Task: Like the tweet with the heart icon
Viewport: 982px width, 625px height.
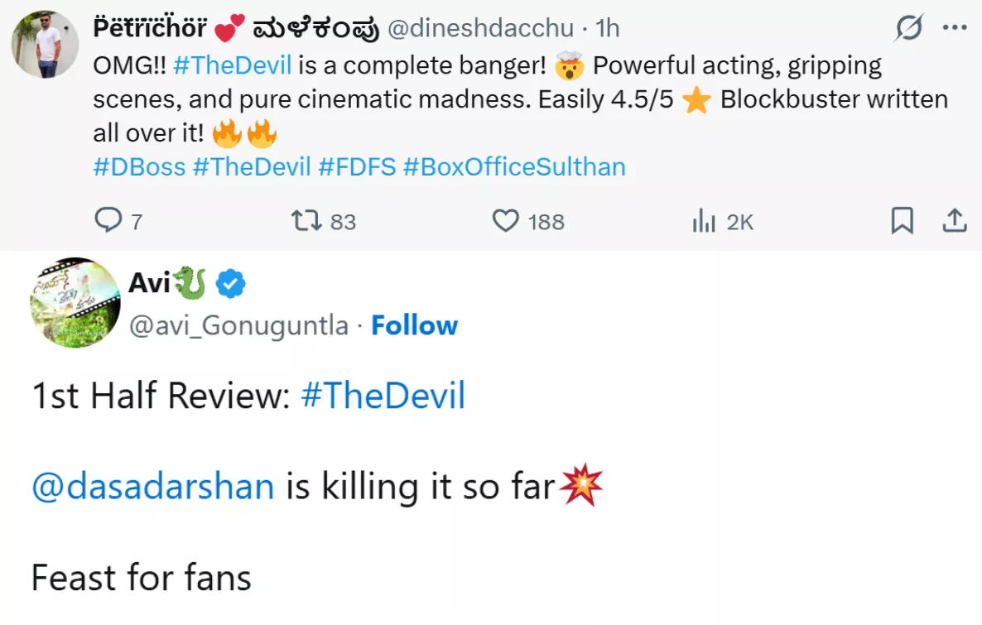Action: [x=505, y=221]
